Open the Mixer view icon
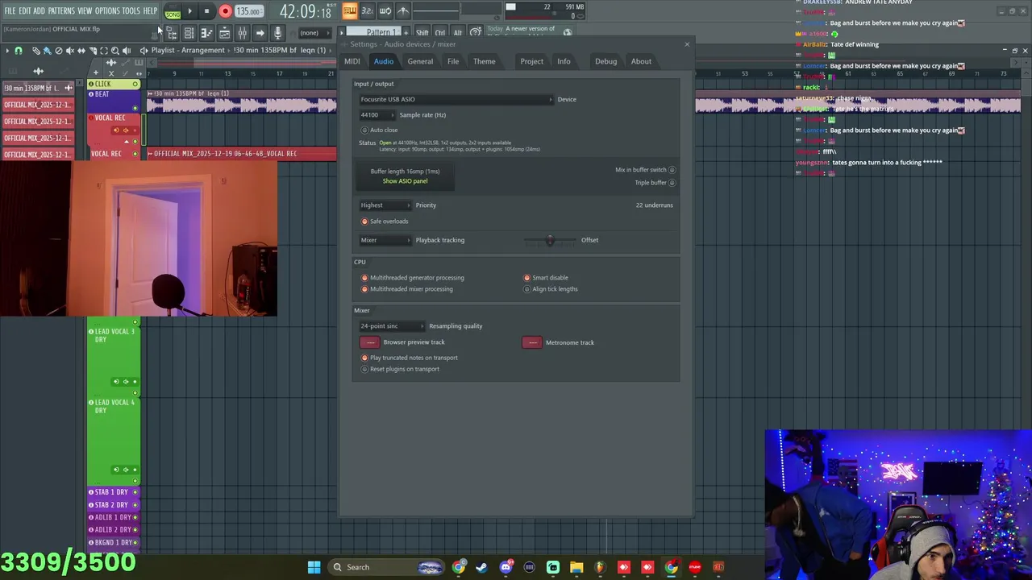The height and width of the screenshot is (580, 1032). coord(242,33)
